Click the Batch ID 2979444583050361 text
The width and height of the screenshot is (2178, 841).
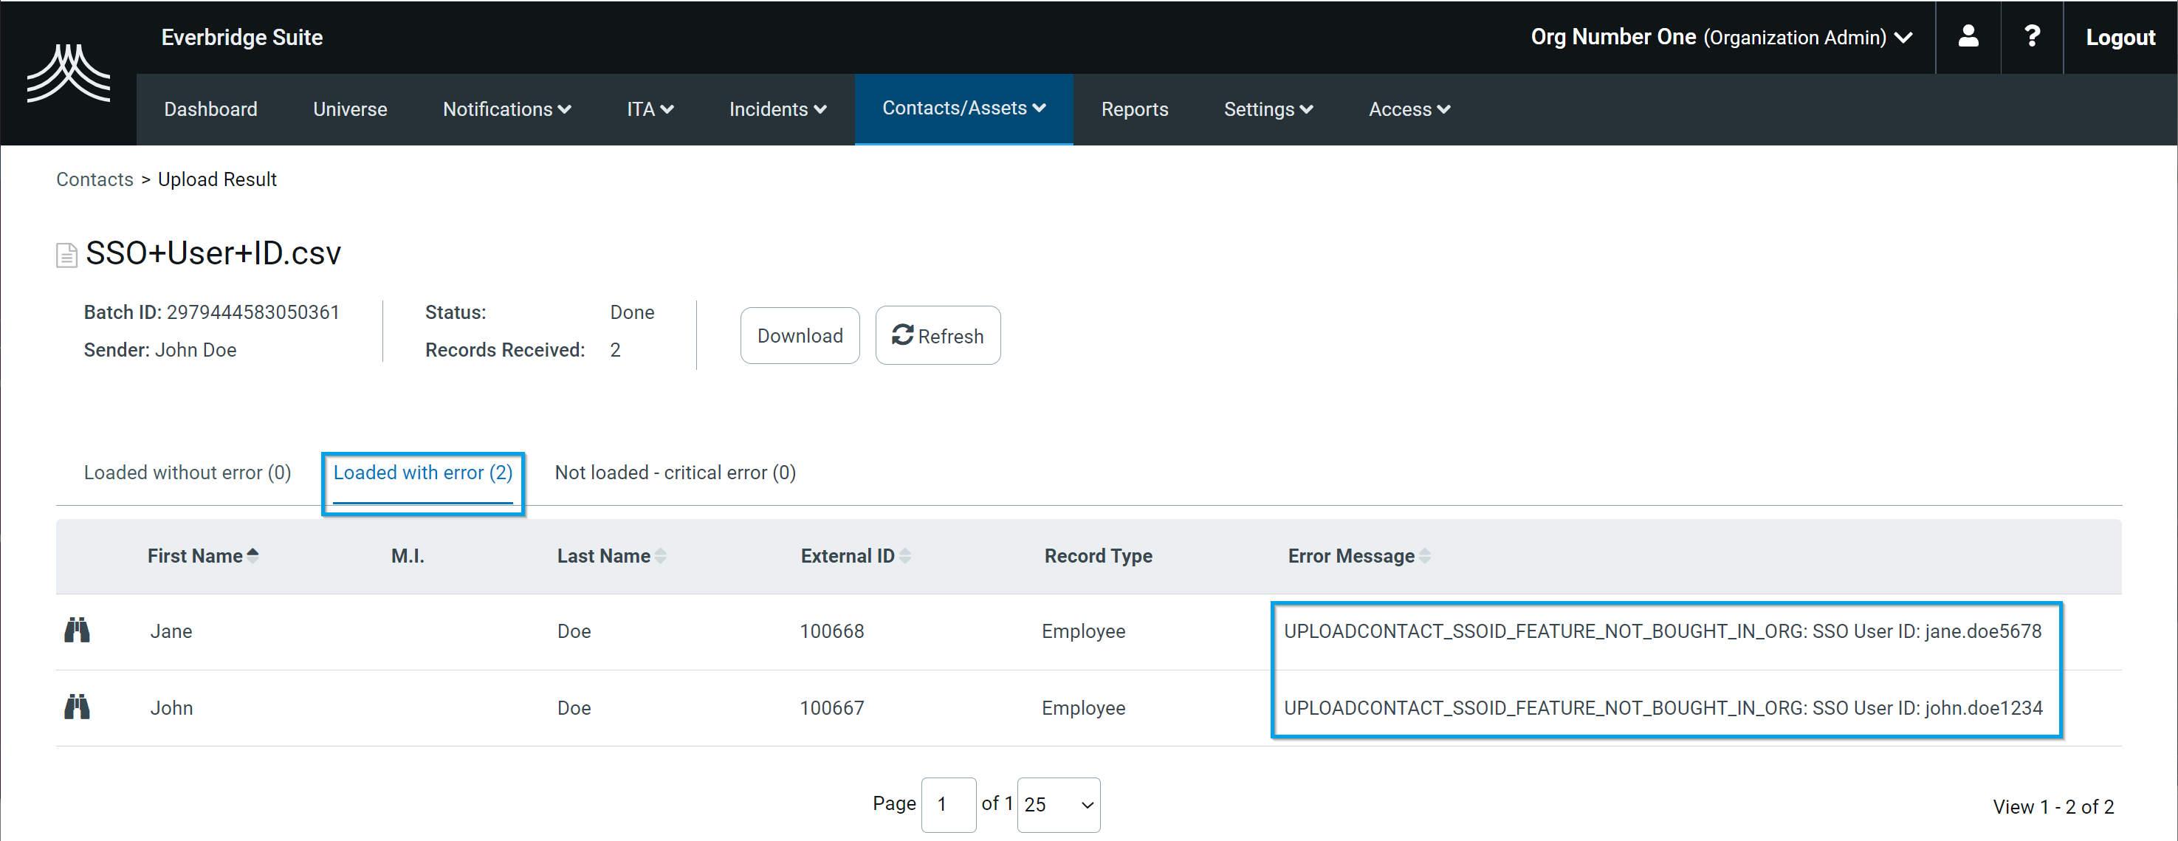click(211, 312)
